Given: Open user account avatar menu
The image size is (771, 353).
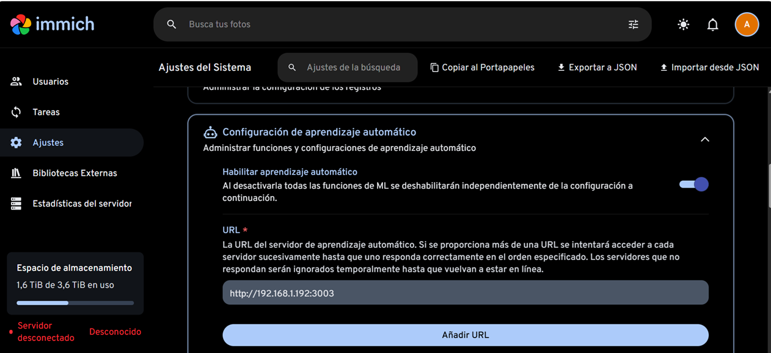Looking at the screenshot, I should tap(746, 24).
